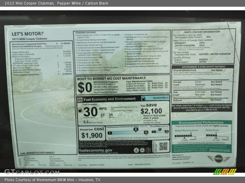Viewport: 245px width, 183px height.
Task: Click "BOOT TO BONNET NO COST MAINTENANCE" heading
Action: tap(111, 78)
